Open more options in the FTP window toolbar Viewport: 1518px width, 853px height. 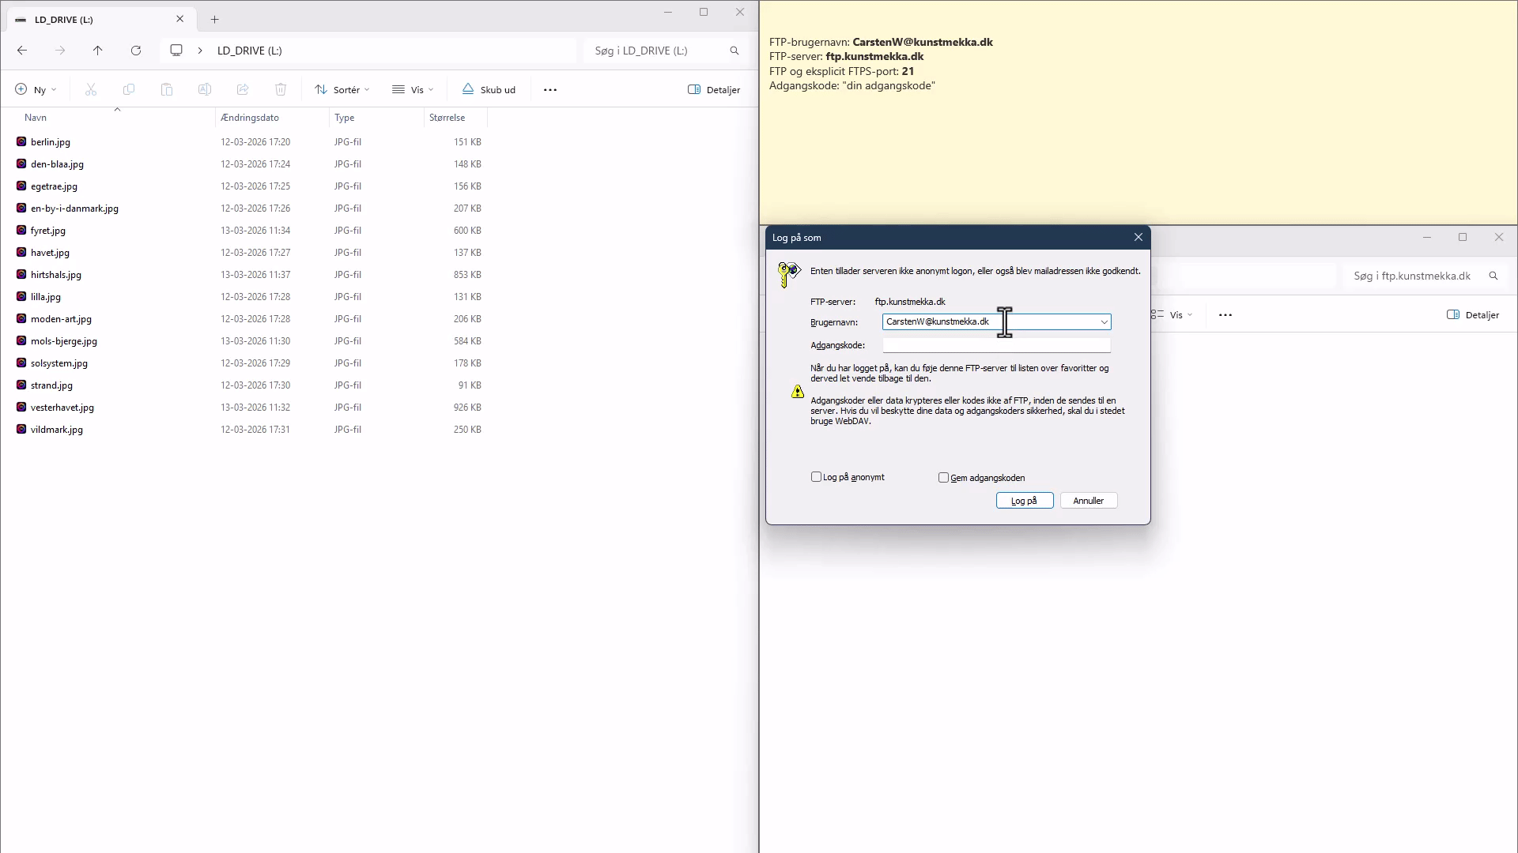pos(1225,315)
